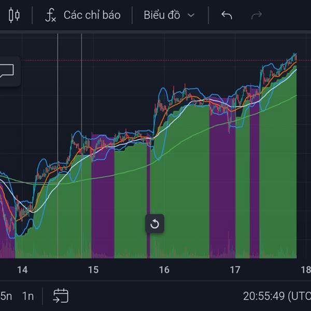Click the comment bubble icon on chart

7,71
